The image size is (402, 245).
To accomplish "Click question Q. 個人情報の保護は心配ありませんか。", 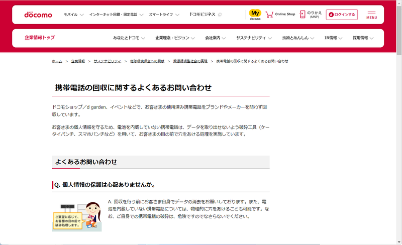I will pos(105,185).
